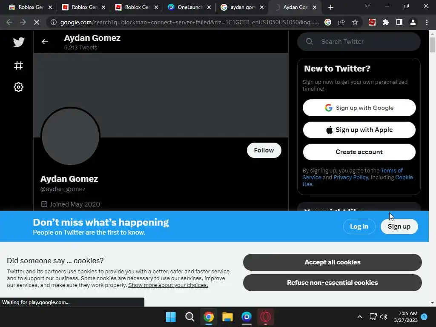Close the active Aydan Gon tab
Image resolution: width=436 pixels, height=327 pixels.
(x=315, y=7)
